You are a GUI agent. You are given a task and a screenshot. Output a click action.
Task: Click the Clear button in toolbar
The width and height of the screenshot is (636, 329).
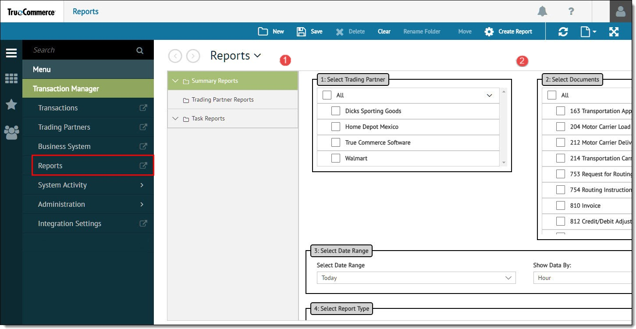coord(384,31)
